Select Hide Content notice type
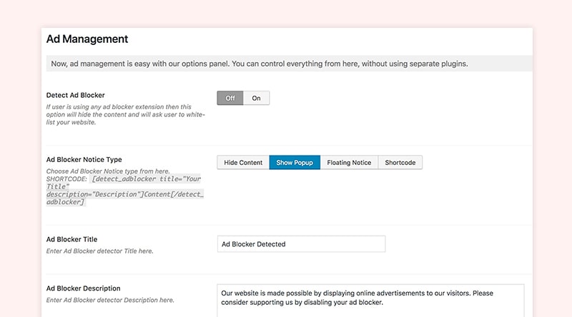The height and width of the screenshot is (317, 572). tap(243, 163)
